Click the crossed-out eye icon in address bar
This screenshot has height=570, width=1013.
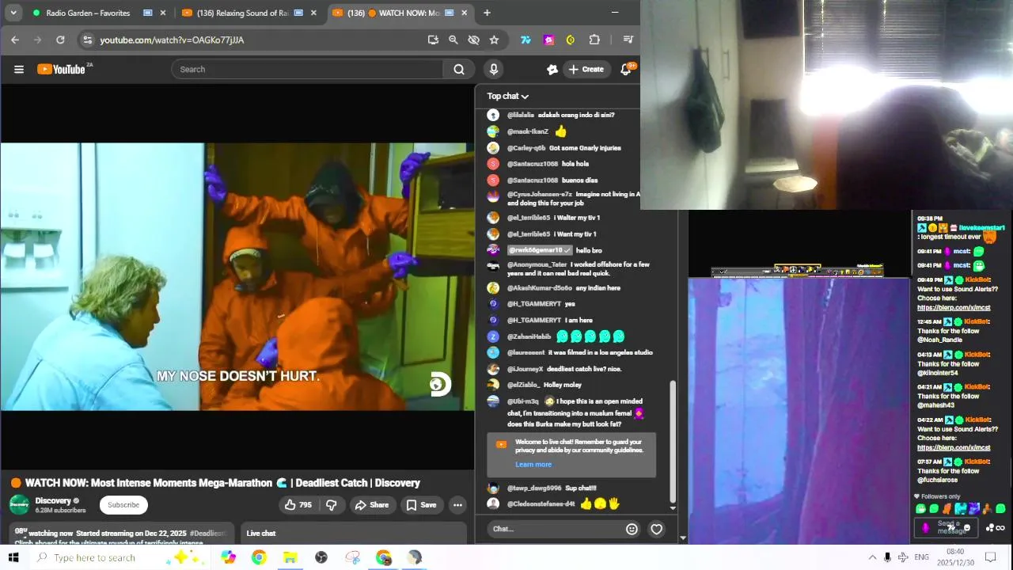point(474,40)
